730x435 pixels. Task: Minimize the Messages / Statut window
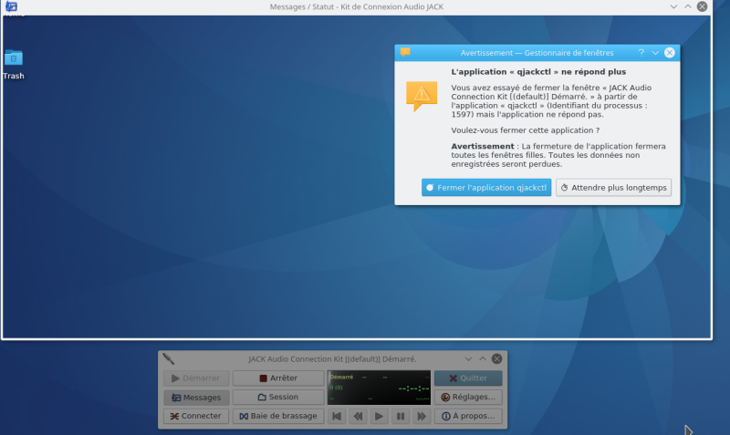[x=673, y=6]
